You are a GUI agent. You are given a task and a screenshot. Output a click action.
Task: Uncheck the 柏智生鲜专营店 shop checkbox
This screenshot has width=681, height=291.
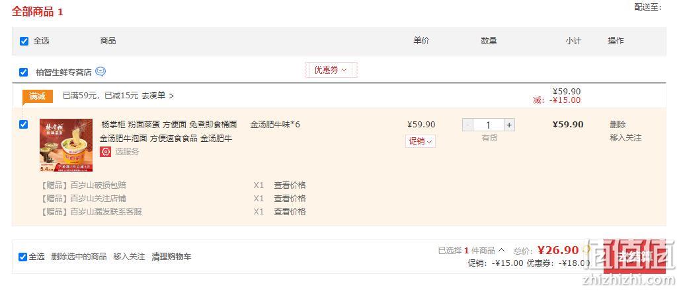point(23,72)
